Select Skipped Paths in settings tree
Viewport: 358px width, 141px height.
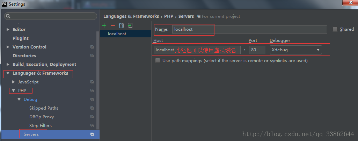pos(44,108)
